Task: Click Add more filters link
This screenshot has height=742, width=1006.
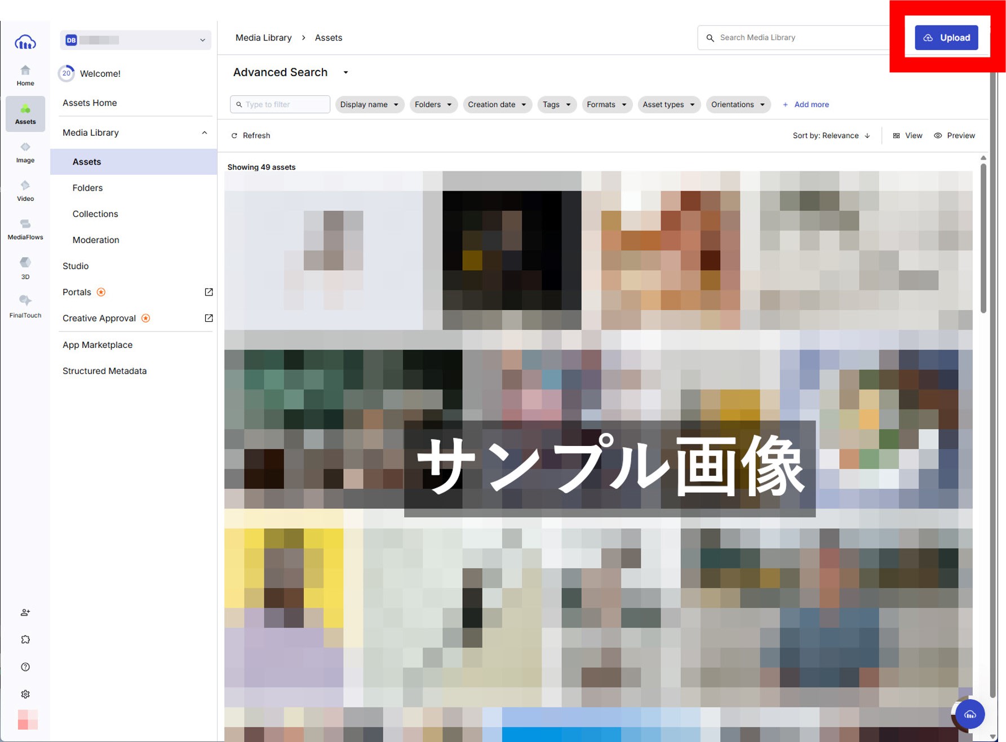Action: (x=805, y=104)
